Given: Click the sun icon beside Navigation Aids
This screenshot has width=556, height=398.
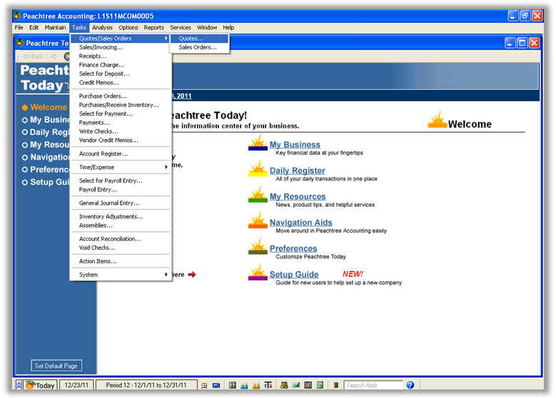Looking at the screenshot, I should coord(258,220).
